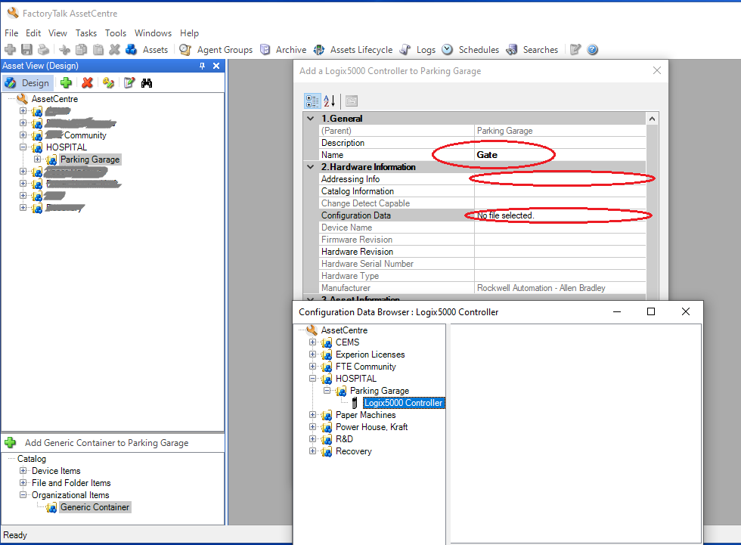This screenshot has height=545, width=741.
Task: Expand Parking Garage in Asset View tree
Action: tap(37, 159)
